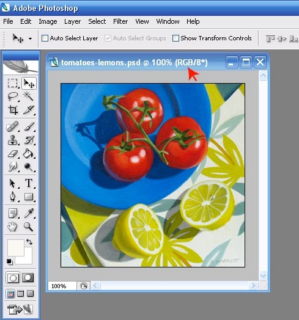The width and height of the screenshot is (299, 320).
Task: Select the Clone Stamp tool
Action: pyautogui.click(x=13, y=140)
